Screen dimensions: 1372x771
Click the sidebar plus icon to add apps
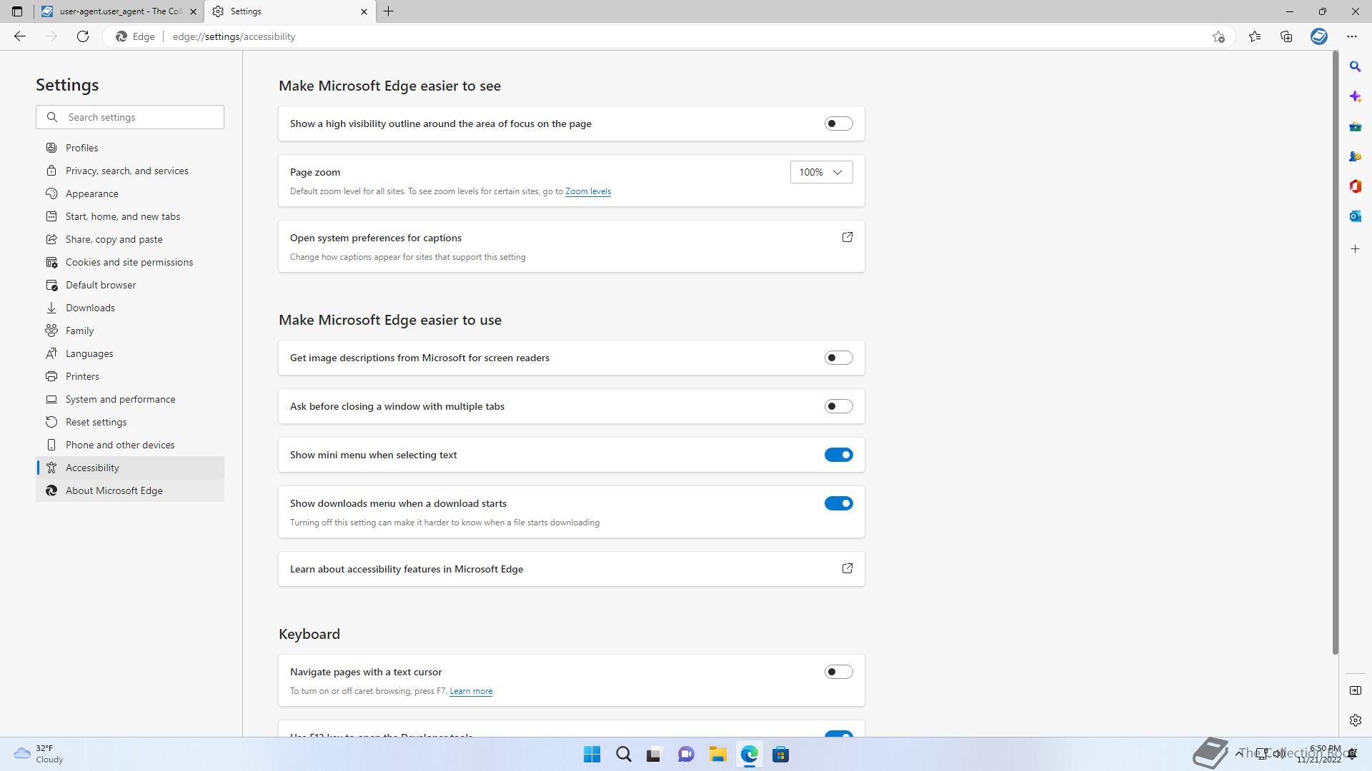click(x=1355, y=249)
